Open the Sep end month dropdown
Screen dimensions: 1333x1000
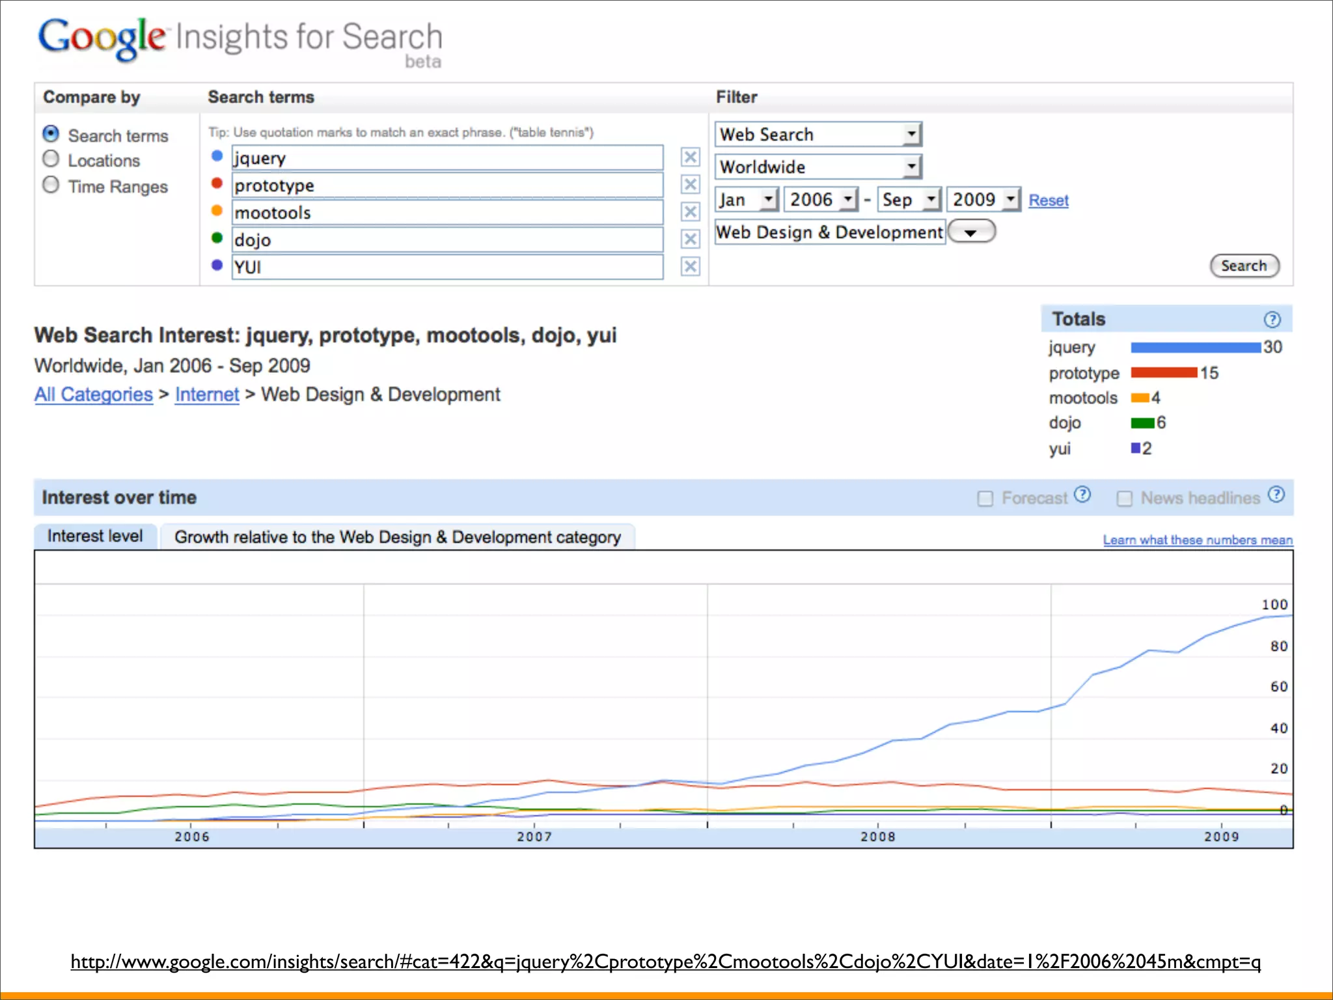pos(909,200)
